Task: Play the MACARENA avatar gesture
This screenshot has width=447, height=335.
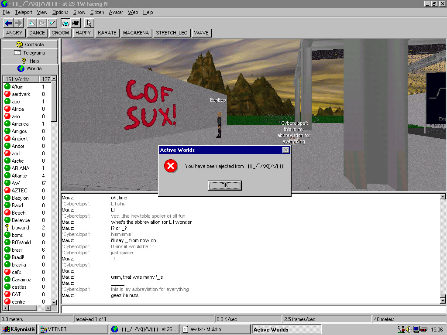Action: (136, 33)
